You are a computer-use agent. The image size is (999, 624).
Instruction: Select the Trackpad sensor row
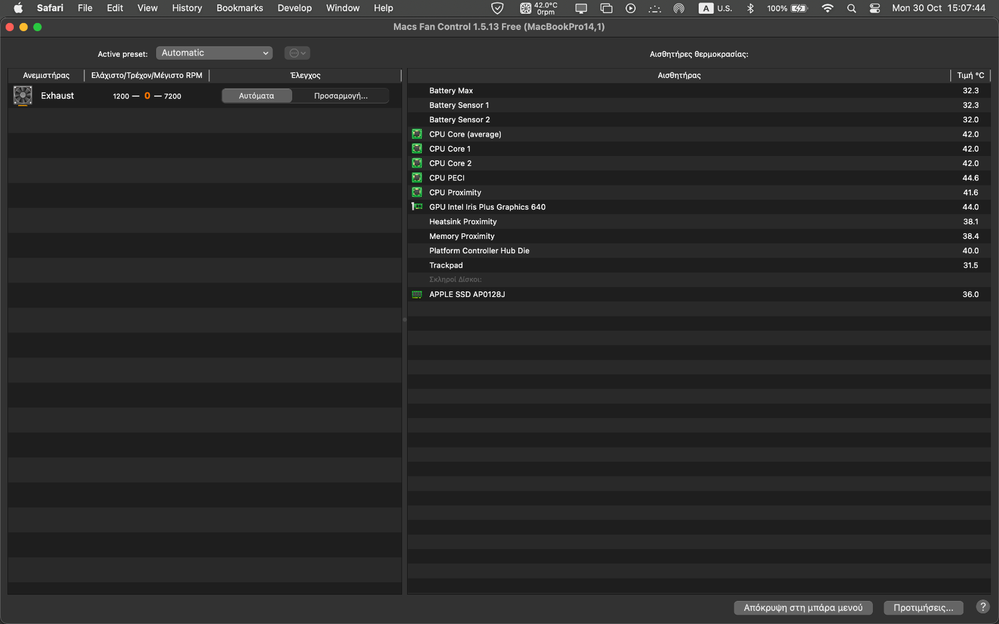[x=699, y=265]
